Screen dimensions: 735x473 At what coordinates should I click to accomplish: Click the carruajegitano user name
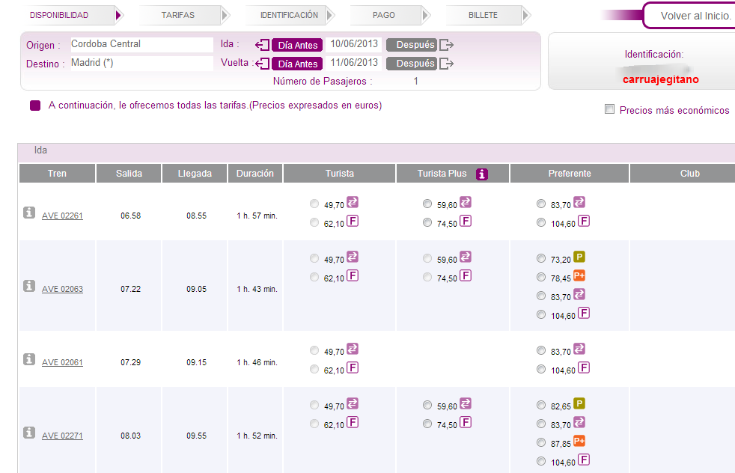[x=660, y=79]
